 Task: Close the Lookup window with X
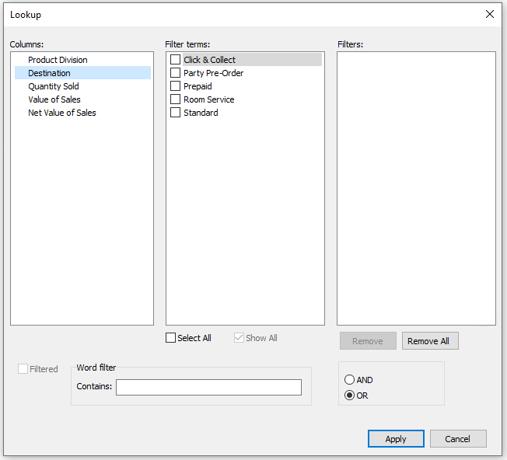point(490,14)
